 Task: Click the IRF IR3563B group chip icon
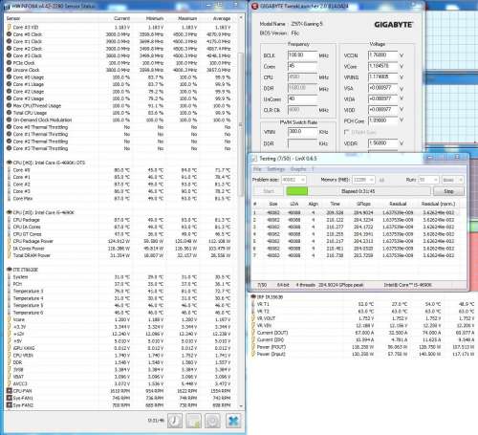(x=253, y=296)
